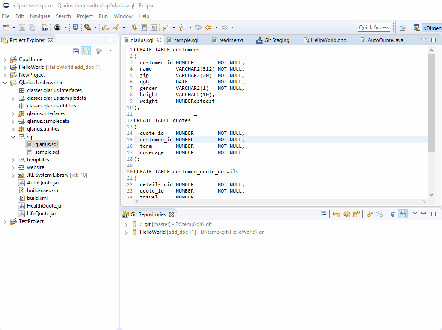442x330 pixels.
Task: Toggle Link with Selection in Git Repositories
Action: click(402, 214)
